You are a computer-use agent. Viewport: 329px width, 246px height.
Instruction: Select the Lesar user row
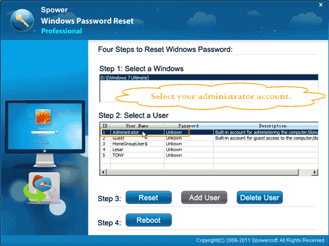click(x=209, y=149)
